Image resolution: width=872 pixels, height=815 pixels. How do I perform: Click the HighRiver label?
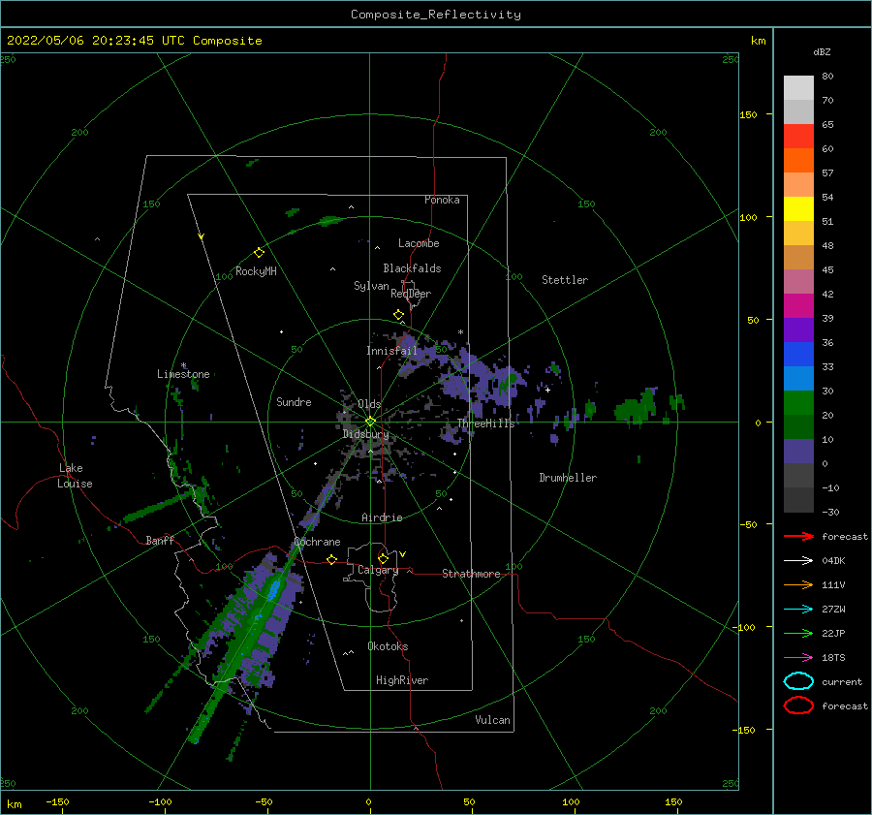click(x=402, y=680)
